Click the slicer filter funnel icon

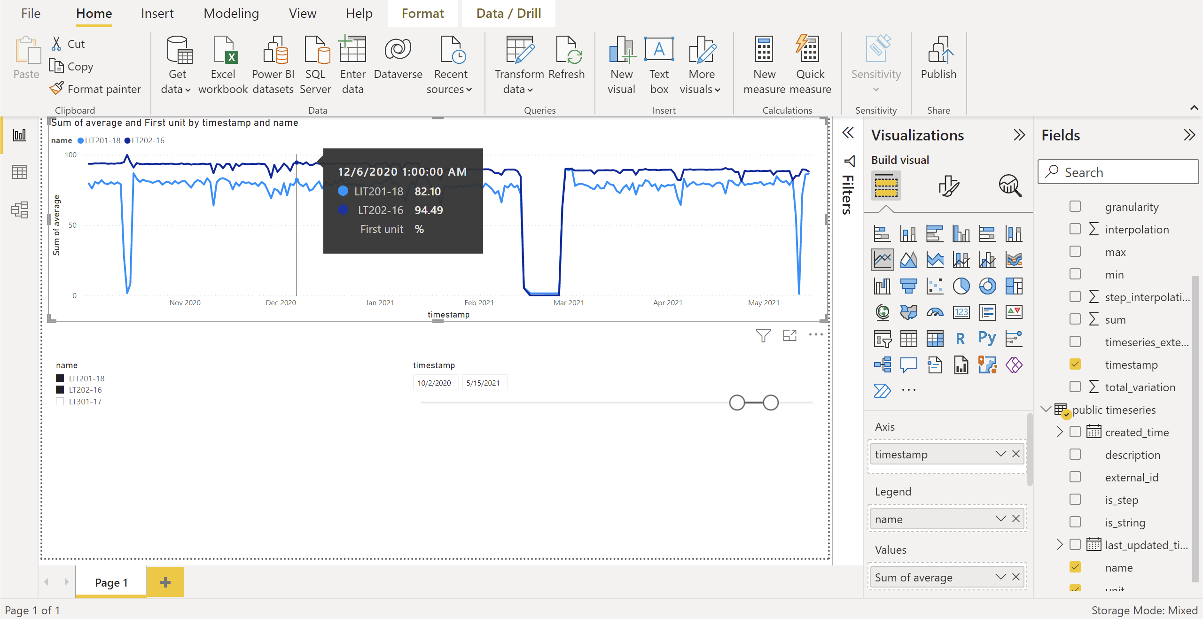point(763,335)
